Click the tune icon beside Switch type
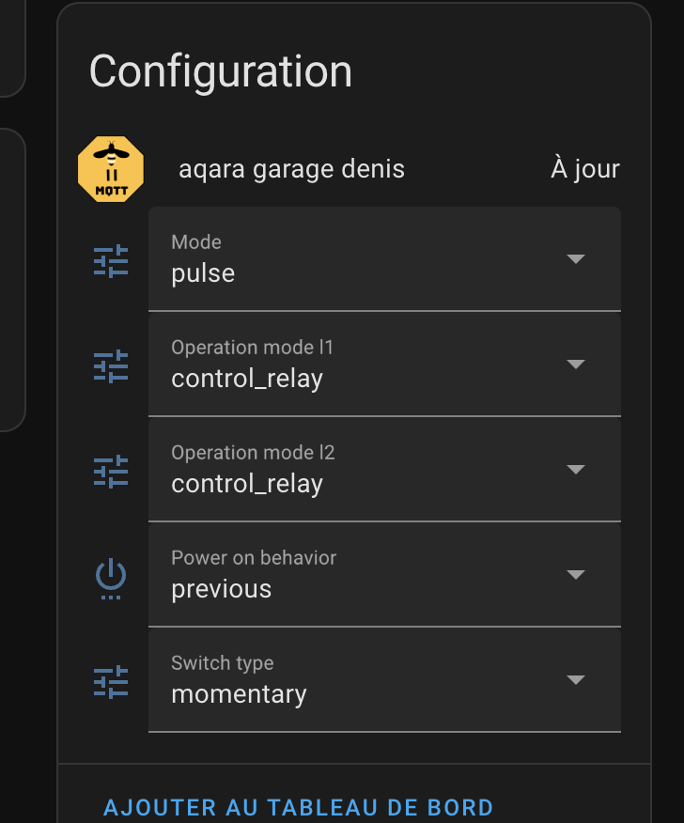 [111, 682]
